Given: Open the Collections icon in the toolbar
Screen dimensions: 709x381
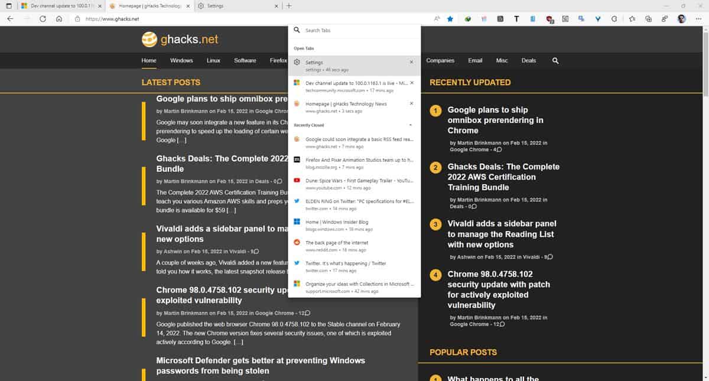Looking at the screenshot, I should [648, 18].
